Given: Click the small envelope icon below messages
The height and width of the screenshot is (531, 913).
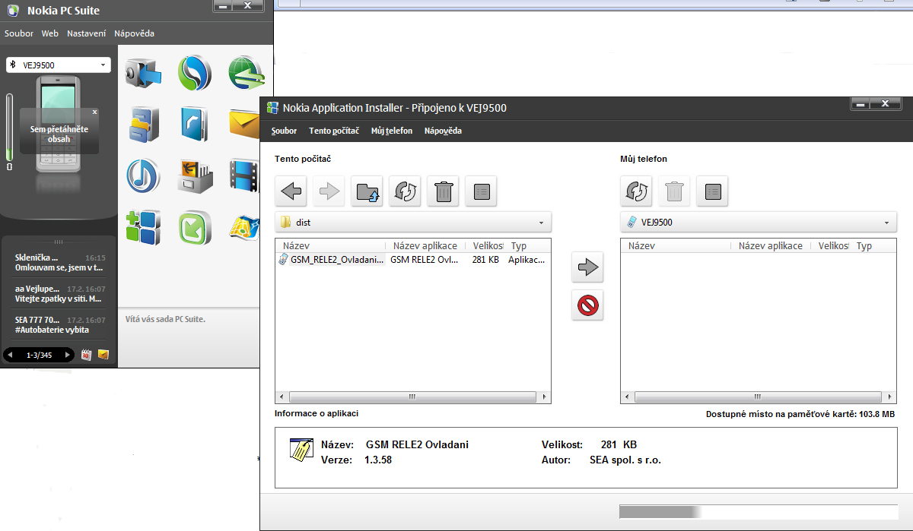Looking at the screenshot, I should click(103, 354).
